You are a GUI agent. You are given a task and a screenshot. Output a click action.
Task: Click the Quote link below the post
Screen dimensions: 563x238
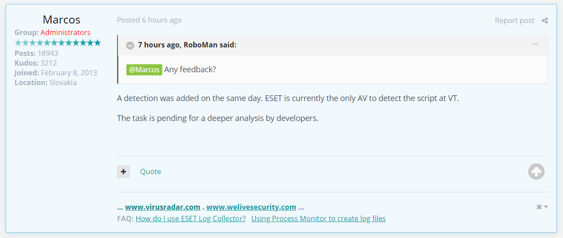pos(150,172)
